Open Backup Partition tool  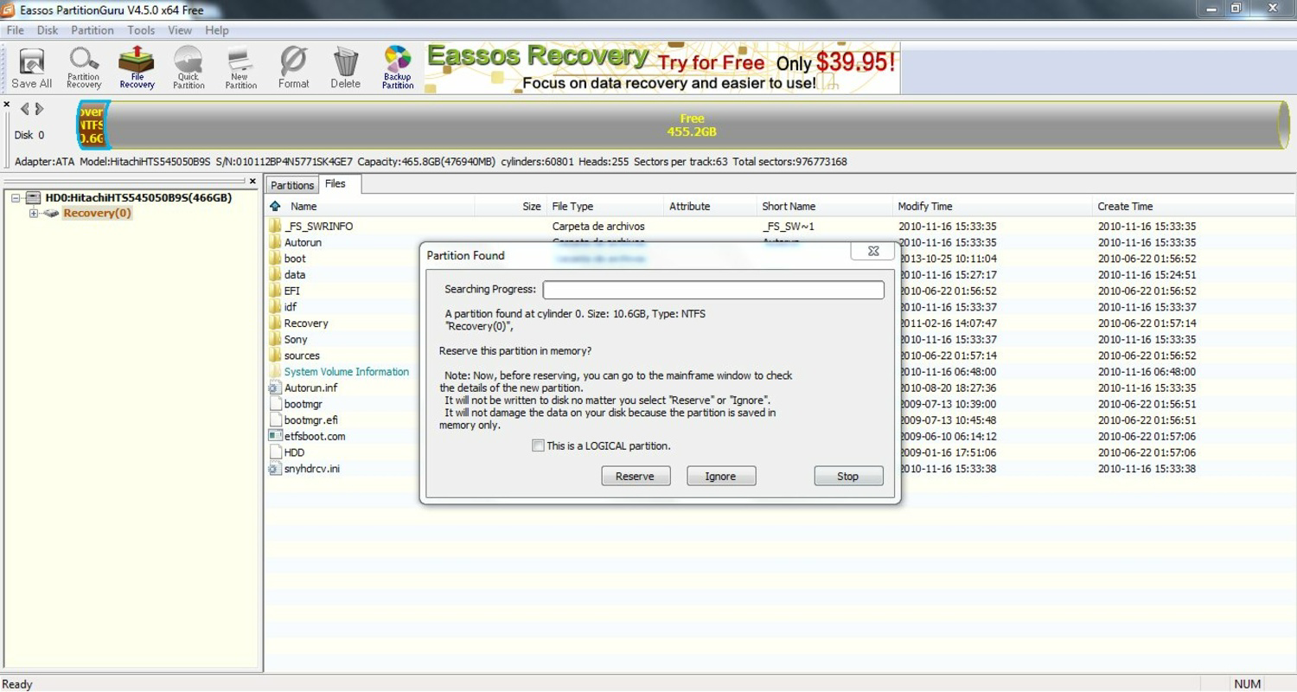(398, 68)
